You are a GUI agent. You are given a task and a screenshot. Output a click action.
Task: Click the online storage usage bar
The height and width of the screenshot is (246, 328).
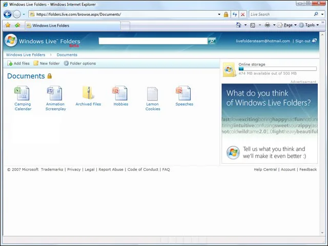tap(278, 69)
